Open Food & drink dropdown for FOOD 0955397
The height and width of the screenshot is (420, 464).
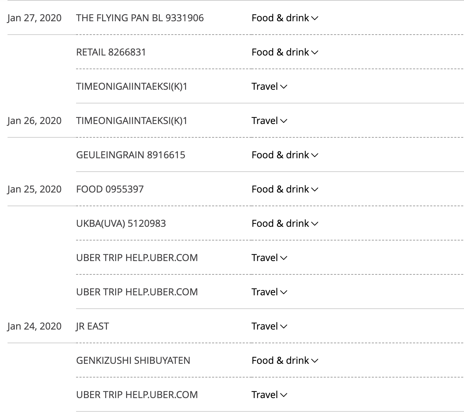[x=285, y=189]
